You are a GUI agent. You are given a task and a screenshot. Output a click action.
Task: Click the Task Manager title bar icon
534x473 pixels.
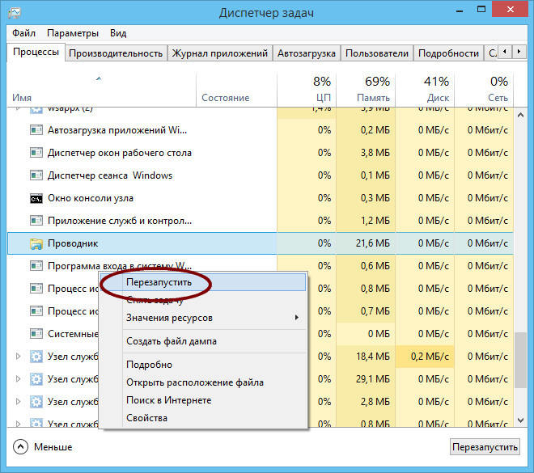pos(15,13)
